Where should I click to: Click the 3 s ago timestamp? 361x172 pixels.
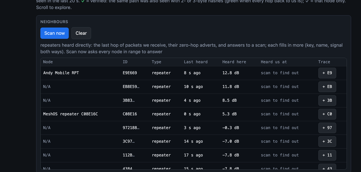pyautogui.click(x=192, y=128)
